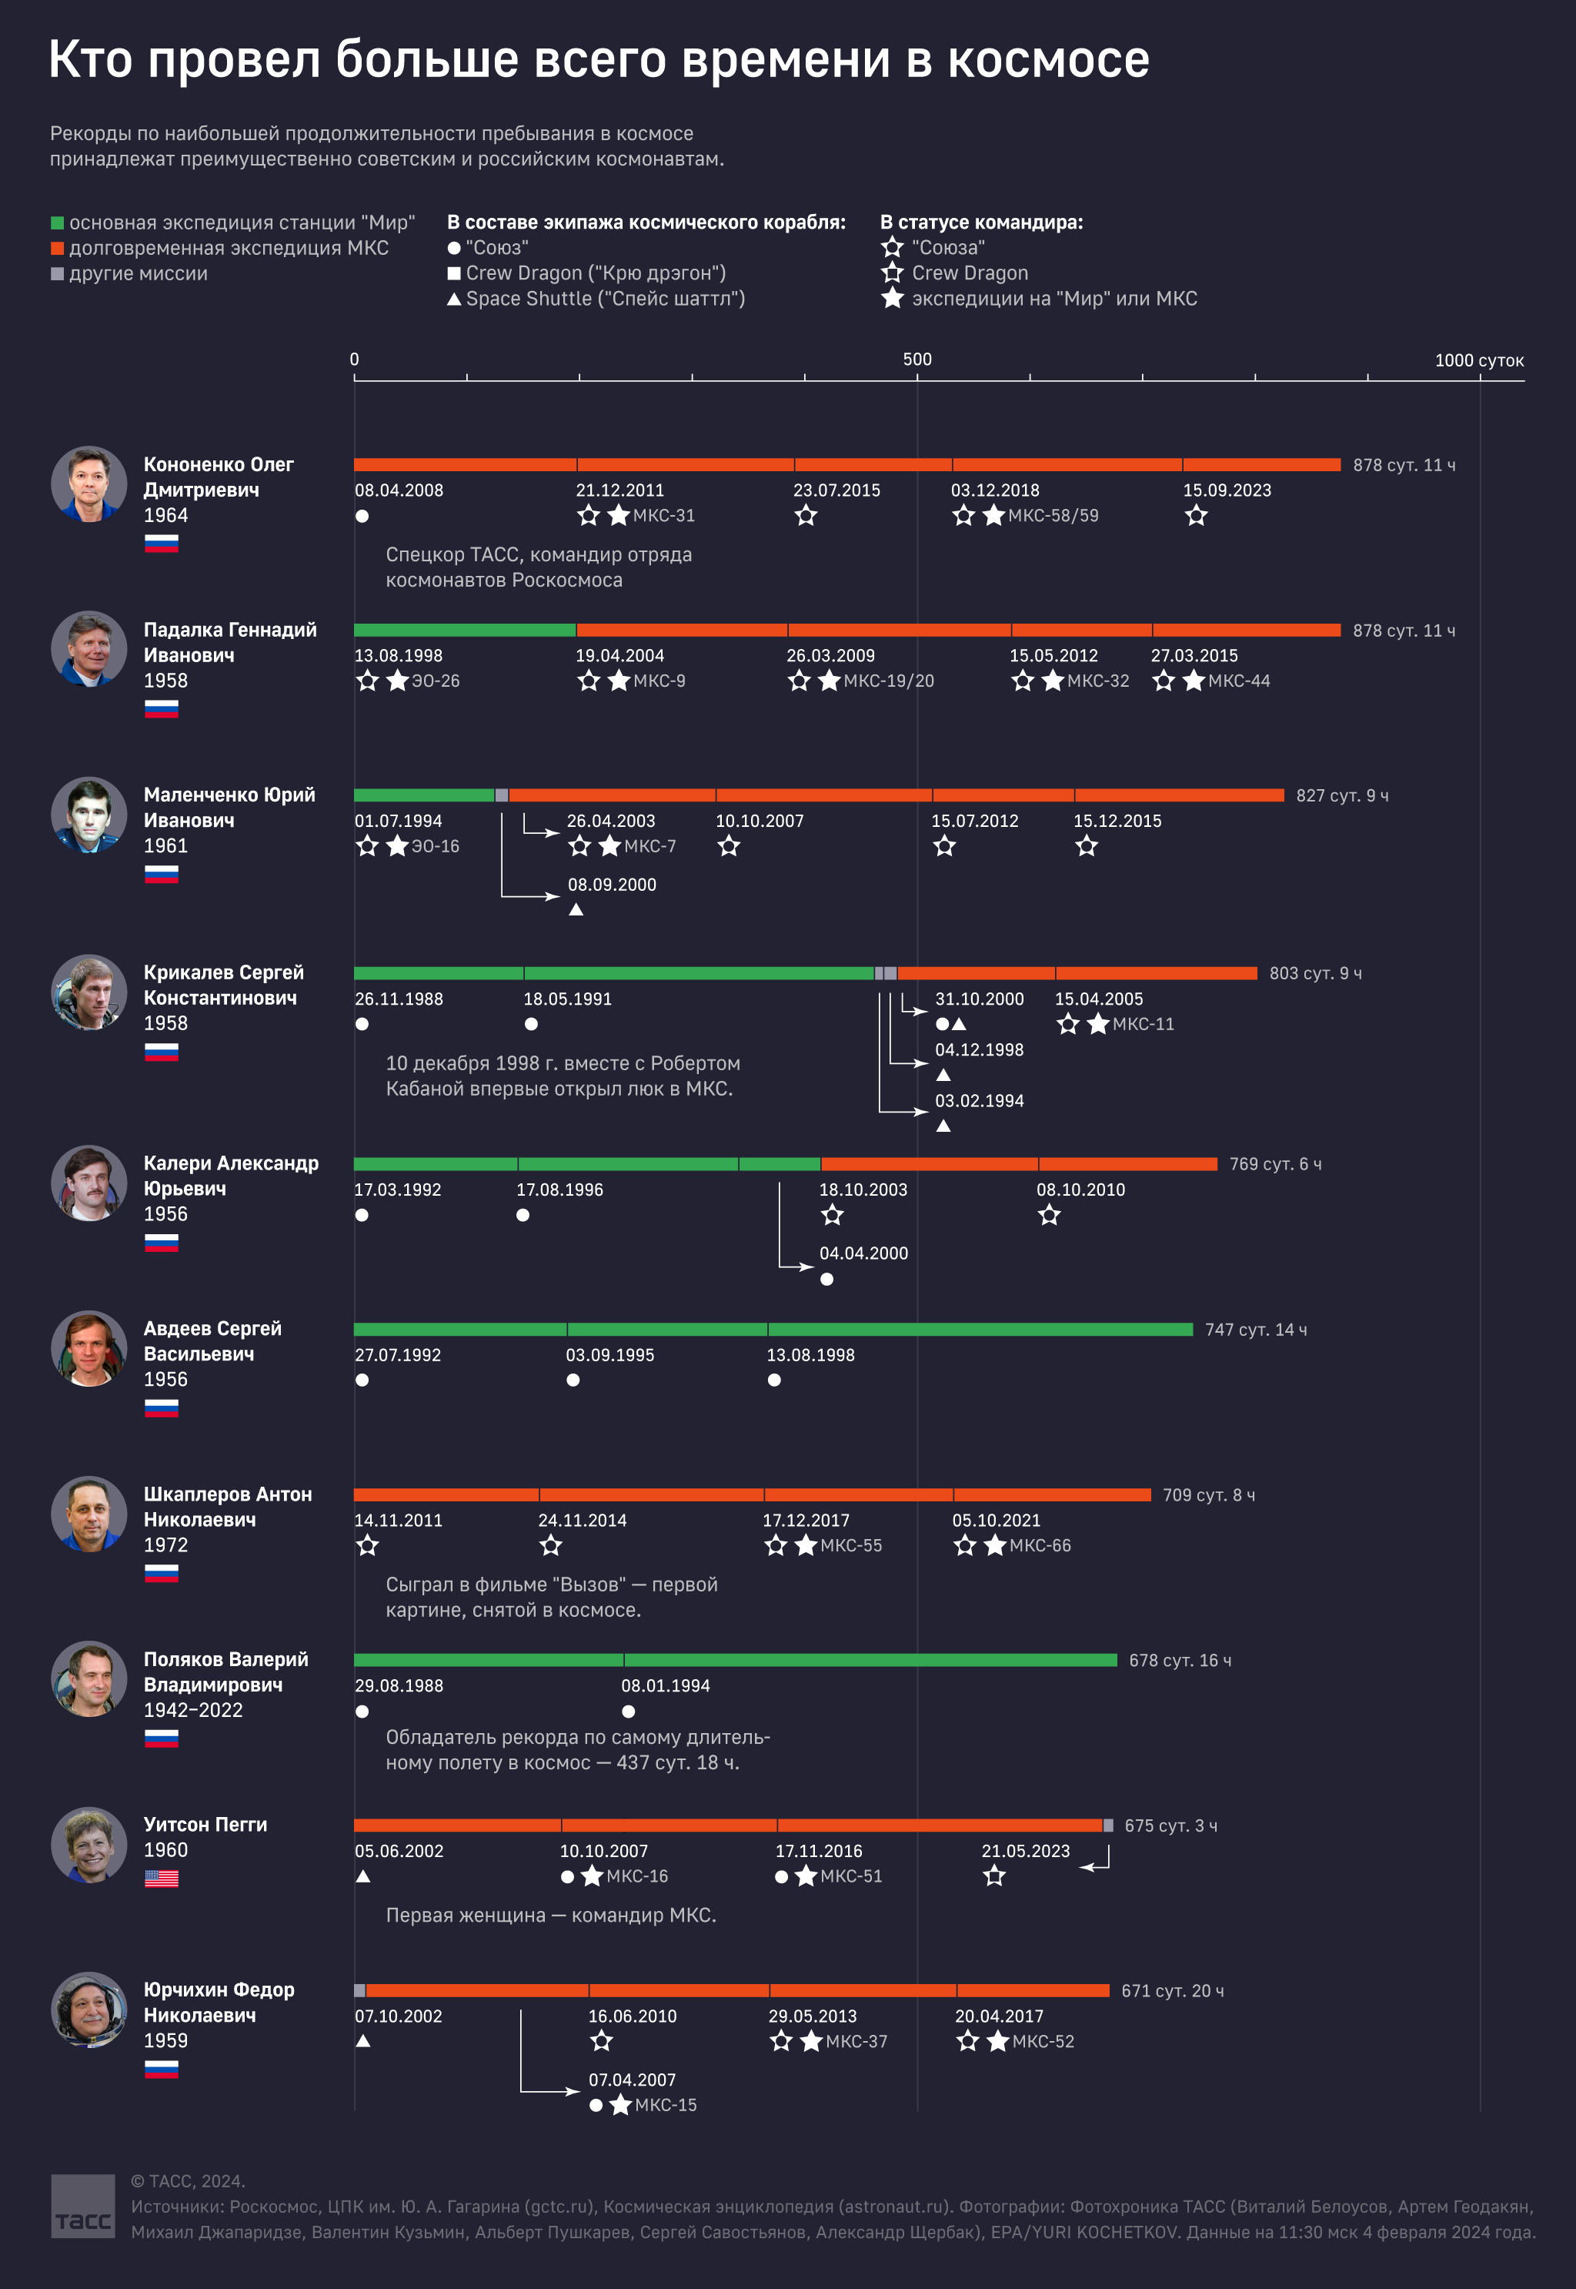Click Peggy Whitson's US flag icon

click(x=161, y=1878)
